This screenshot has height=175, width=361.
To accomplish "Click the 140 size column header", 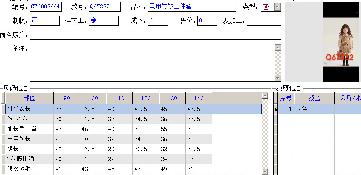I will [x=199, y=98].
